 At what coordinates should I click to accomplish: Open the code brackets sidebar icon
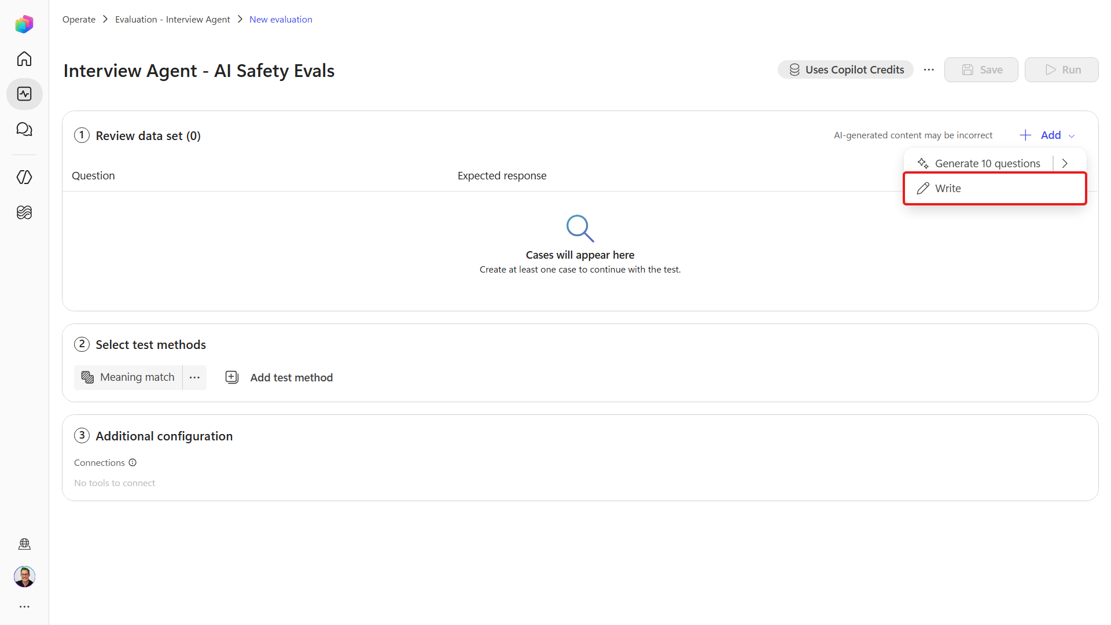(x=24, y=177)
